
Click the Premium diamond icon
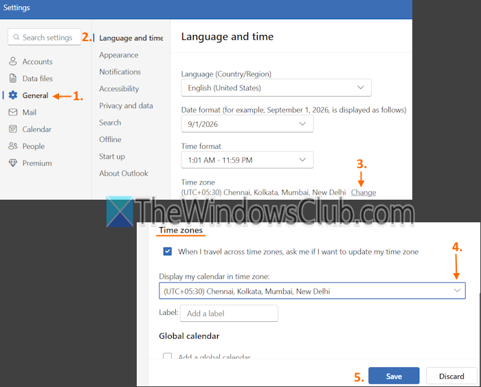tap(13, 163)
